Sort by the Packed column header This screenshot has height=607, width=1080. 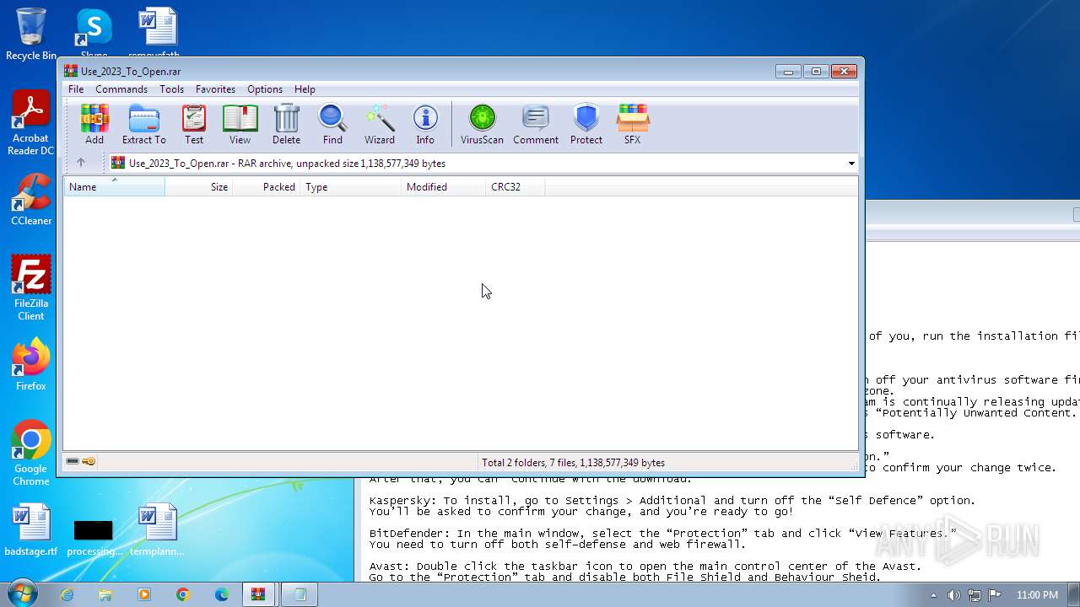pyautogui.click(x=267, y=187)
